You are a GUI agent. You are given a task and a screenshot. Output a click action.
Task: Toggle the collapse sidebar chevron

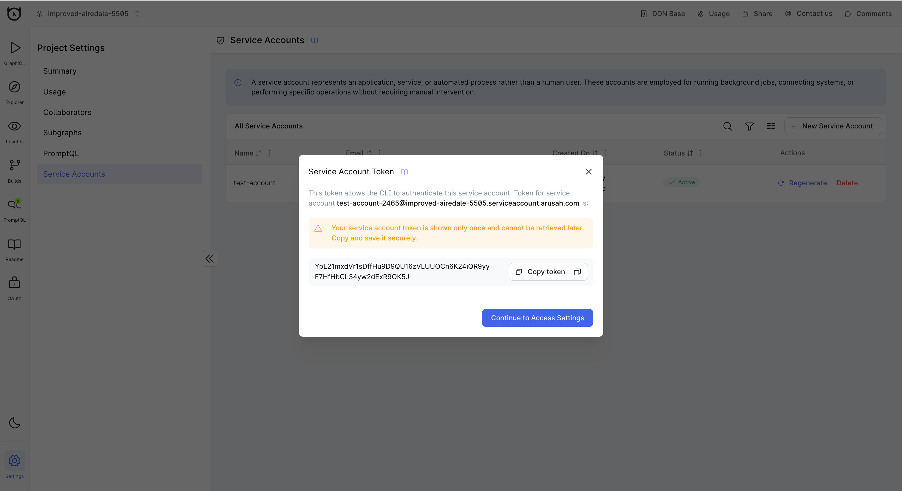(x=209, y=258)
